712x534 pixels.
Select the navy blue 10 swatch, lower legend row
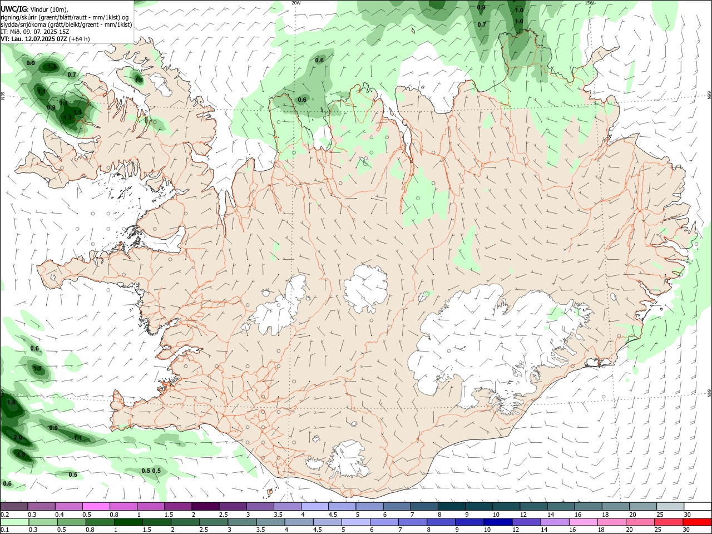point(498,522)
